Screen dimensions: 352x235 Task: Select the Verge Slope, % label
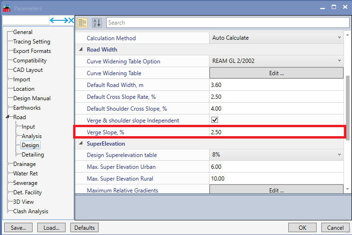(x=106, y=132)
